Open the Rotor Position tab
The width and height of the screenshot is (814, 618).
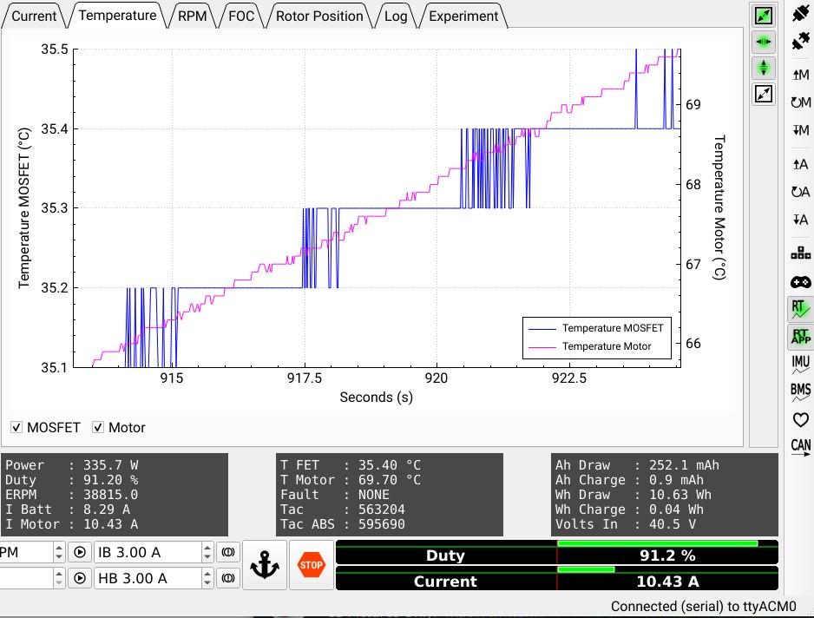(x=318, y=16)
